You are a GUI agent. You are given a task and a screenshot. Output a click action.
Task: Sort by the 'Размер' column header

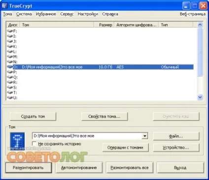pyautogui.click(x=104, y=25)
